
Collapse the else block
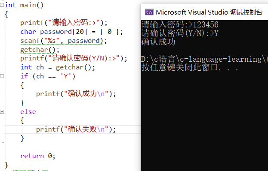point(2,112)
